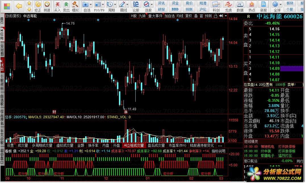Click the 买入 buy icon

57,6
